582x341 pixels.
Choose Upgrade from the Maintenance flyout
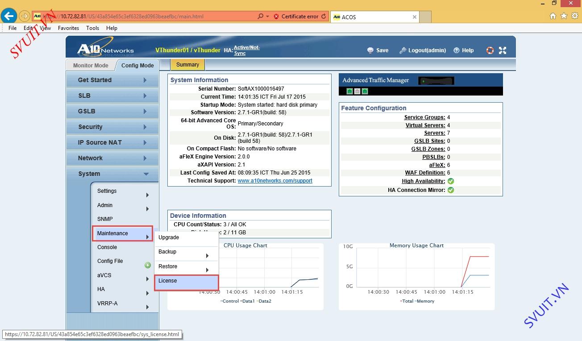187,237
